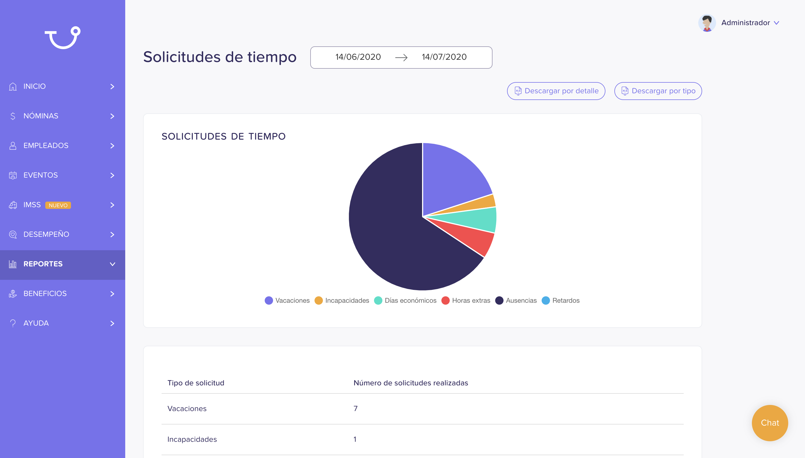Screen dimensions: 805x458
Task: Click the hand-coin icon for Beneficios
Action: point(13,294)
